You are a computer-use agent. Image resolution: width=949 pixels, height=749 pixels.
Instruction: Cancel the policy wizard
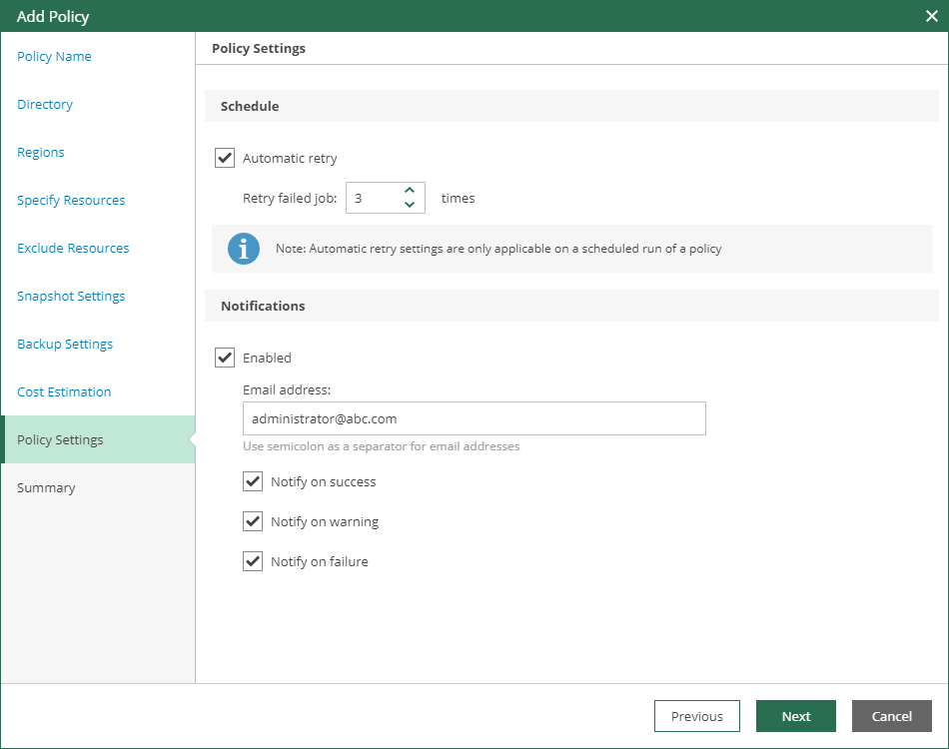[x=891, y=716]
